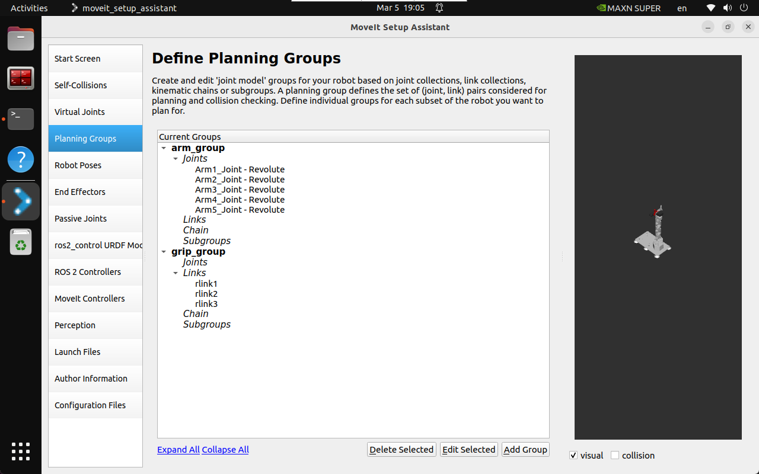Select Arm4_Joint - Revolute row
Image resolution: width=759 pixels, height=474 pixels.
(x=240, y=200)
